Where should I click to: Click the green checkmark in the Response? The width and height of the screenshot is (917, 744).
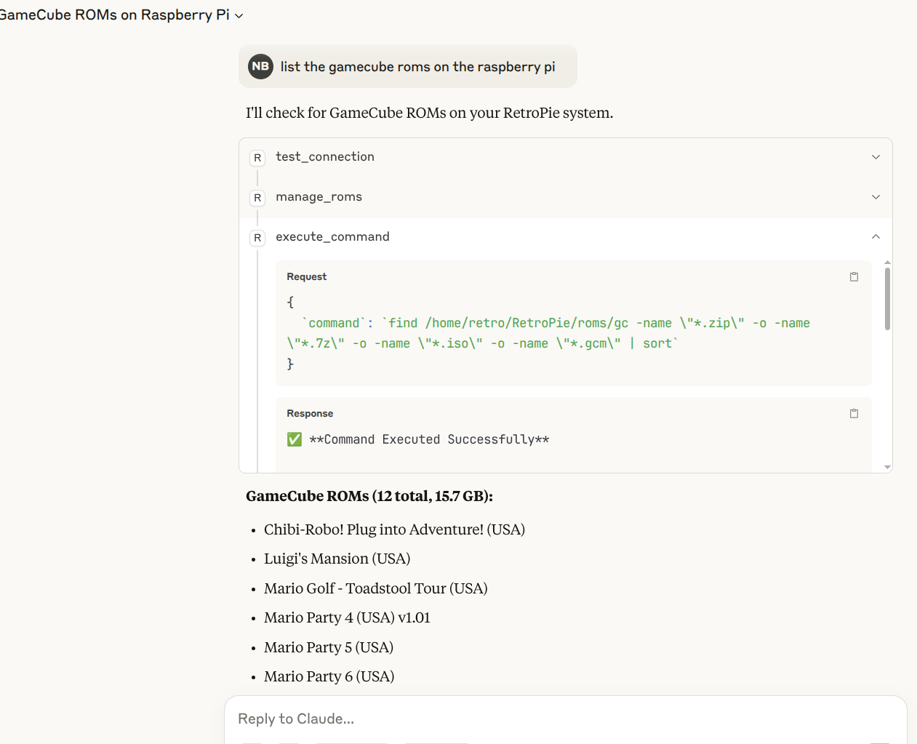[295, 439]
